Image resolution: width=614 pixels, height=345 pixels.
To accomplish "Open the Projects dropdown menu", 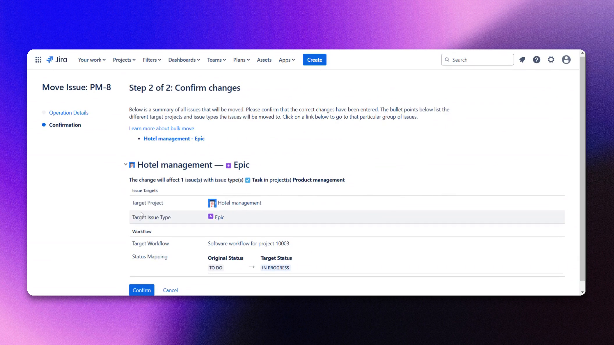I will click(x=124, y=60).
